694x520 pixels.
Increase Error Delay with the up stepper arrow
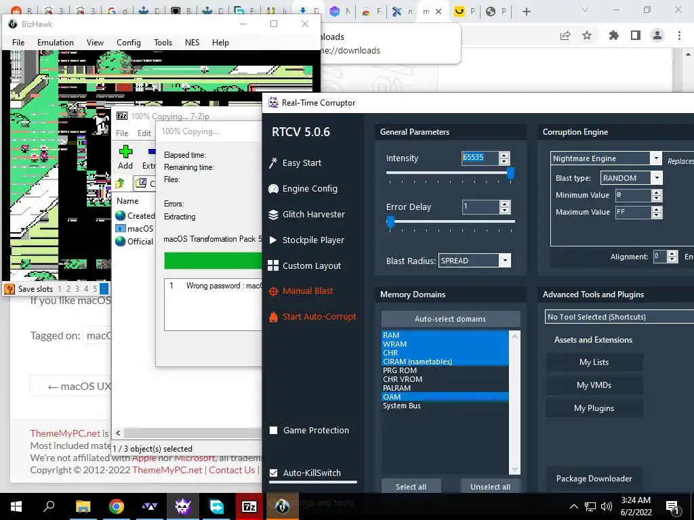pos(504,203)
